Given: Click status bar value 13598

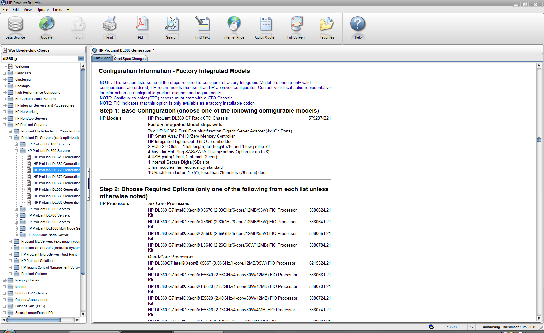Looking at the screenshot, I should point(452,327).
